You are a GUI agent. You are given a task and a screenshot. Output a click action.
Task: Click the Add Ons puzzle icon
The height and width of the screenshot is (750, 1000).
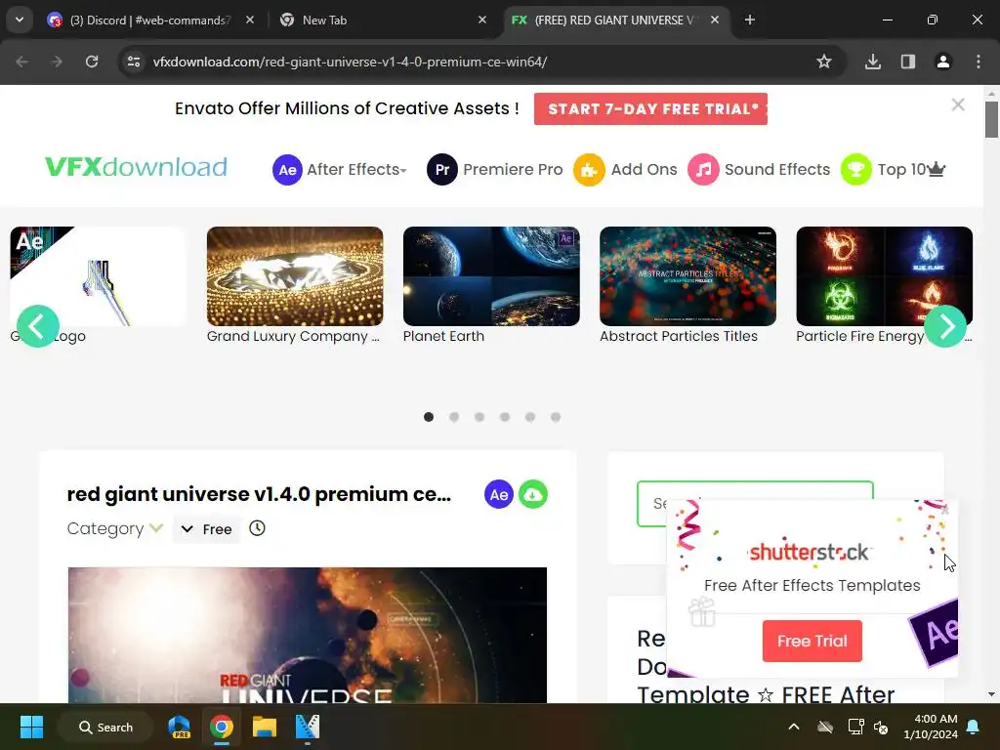[x=589, y=170]
